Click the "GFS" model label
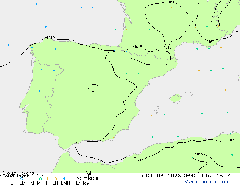Image resolution: width=240 pixels, height=185 pixels. coord(40,176)
